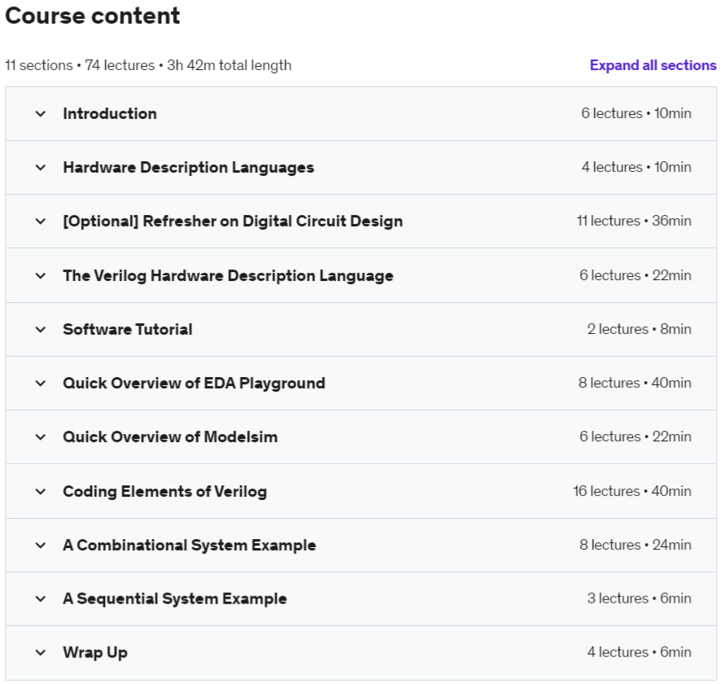
Task: Select Coding Elements of Verilog title
Action: point(164,491)
